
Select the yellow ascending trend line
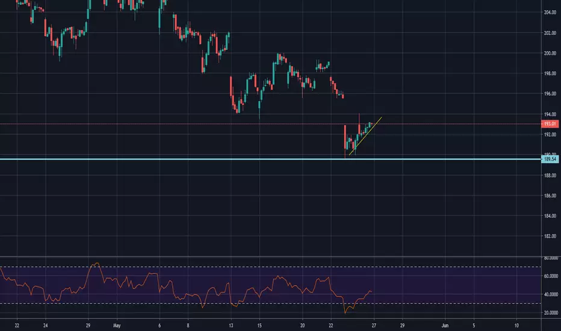pyautogui.click(x=365, y=136)
